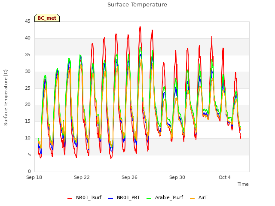The image size is (275, 206).
Task: Click the orange AirT legend swatch
Action: coord(192,198)
